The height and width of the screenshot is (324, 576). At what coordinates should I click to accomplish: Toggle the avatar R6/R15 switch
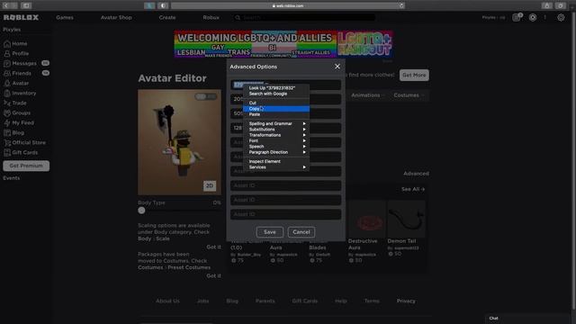pyautogui.click(x=206, y=96)
